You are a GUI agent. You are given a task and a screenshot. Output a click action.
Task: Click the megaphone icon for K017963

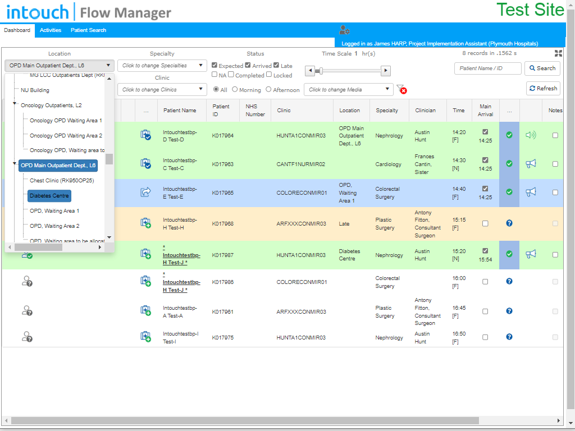tap(531, 163)
